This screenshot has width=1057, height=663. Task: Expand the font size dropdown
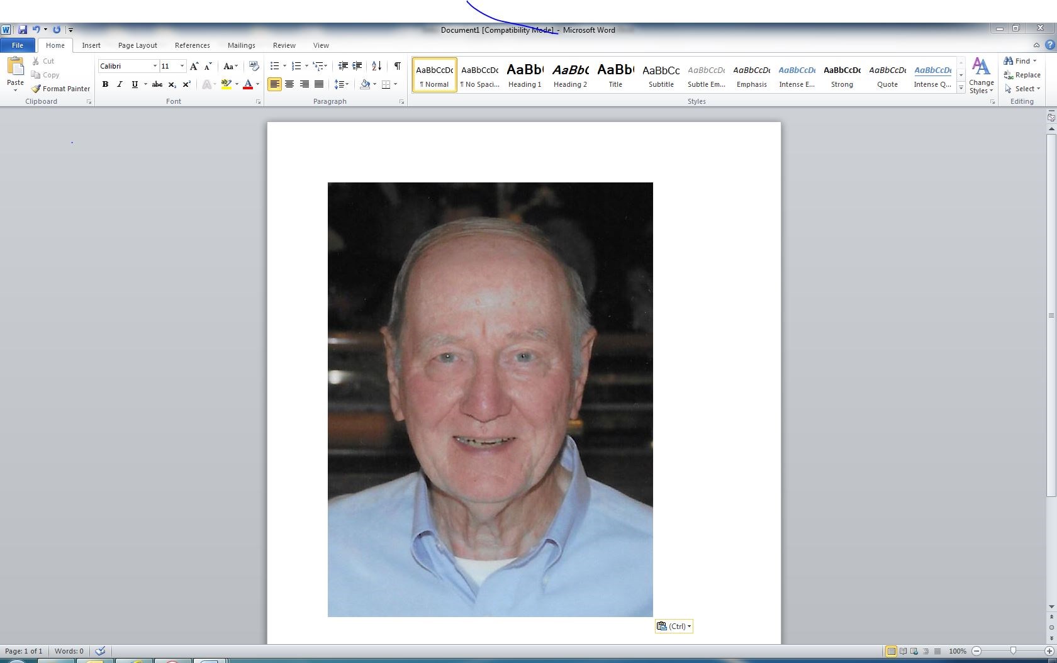(x=182, y=66)
